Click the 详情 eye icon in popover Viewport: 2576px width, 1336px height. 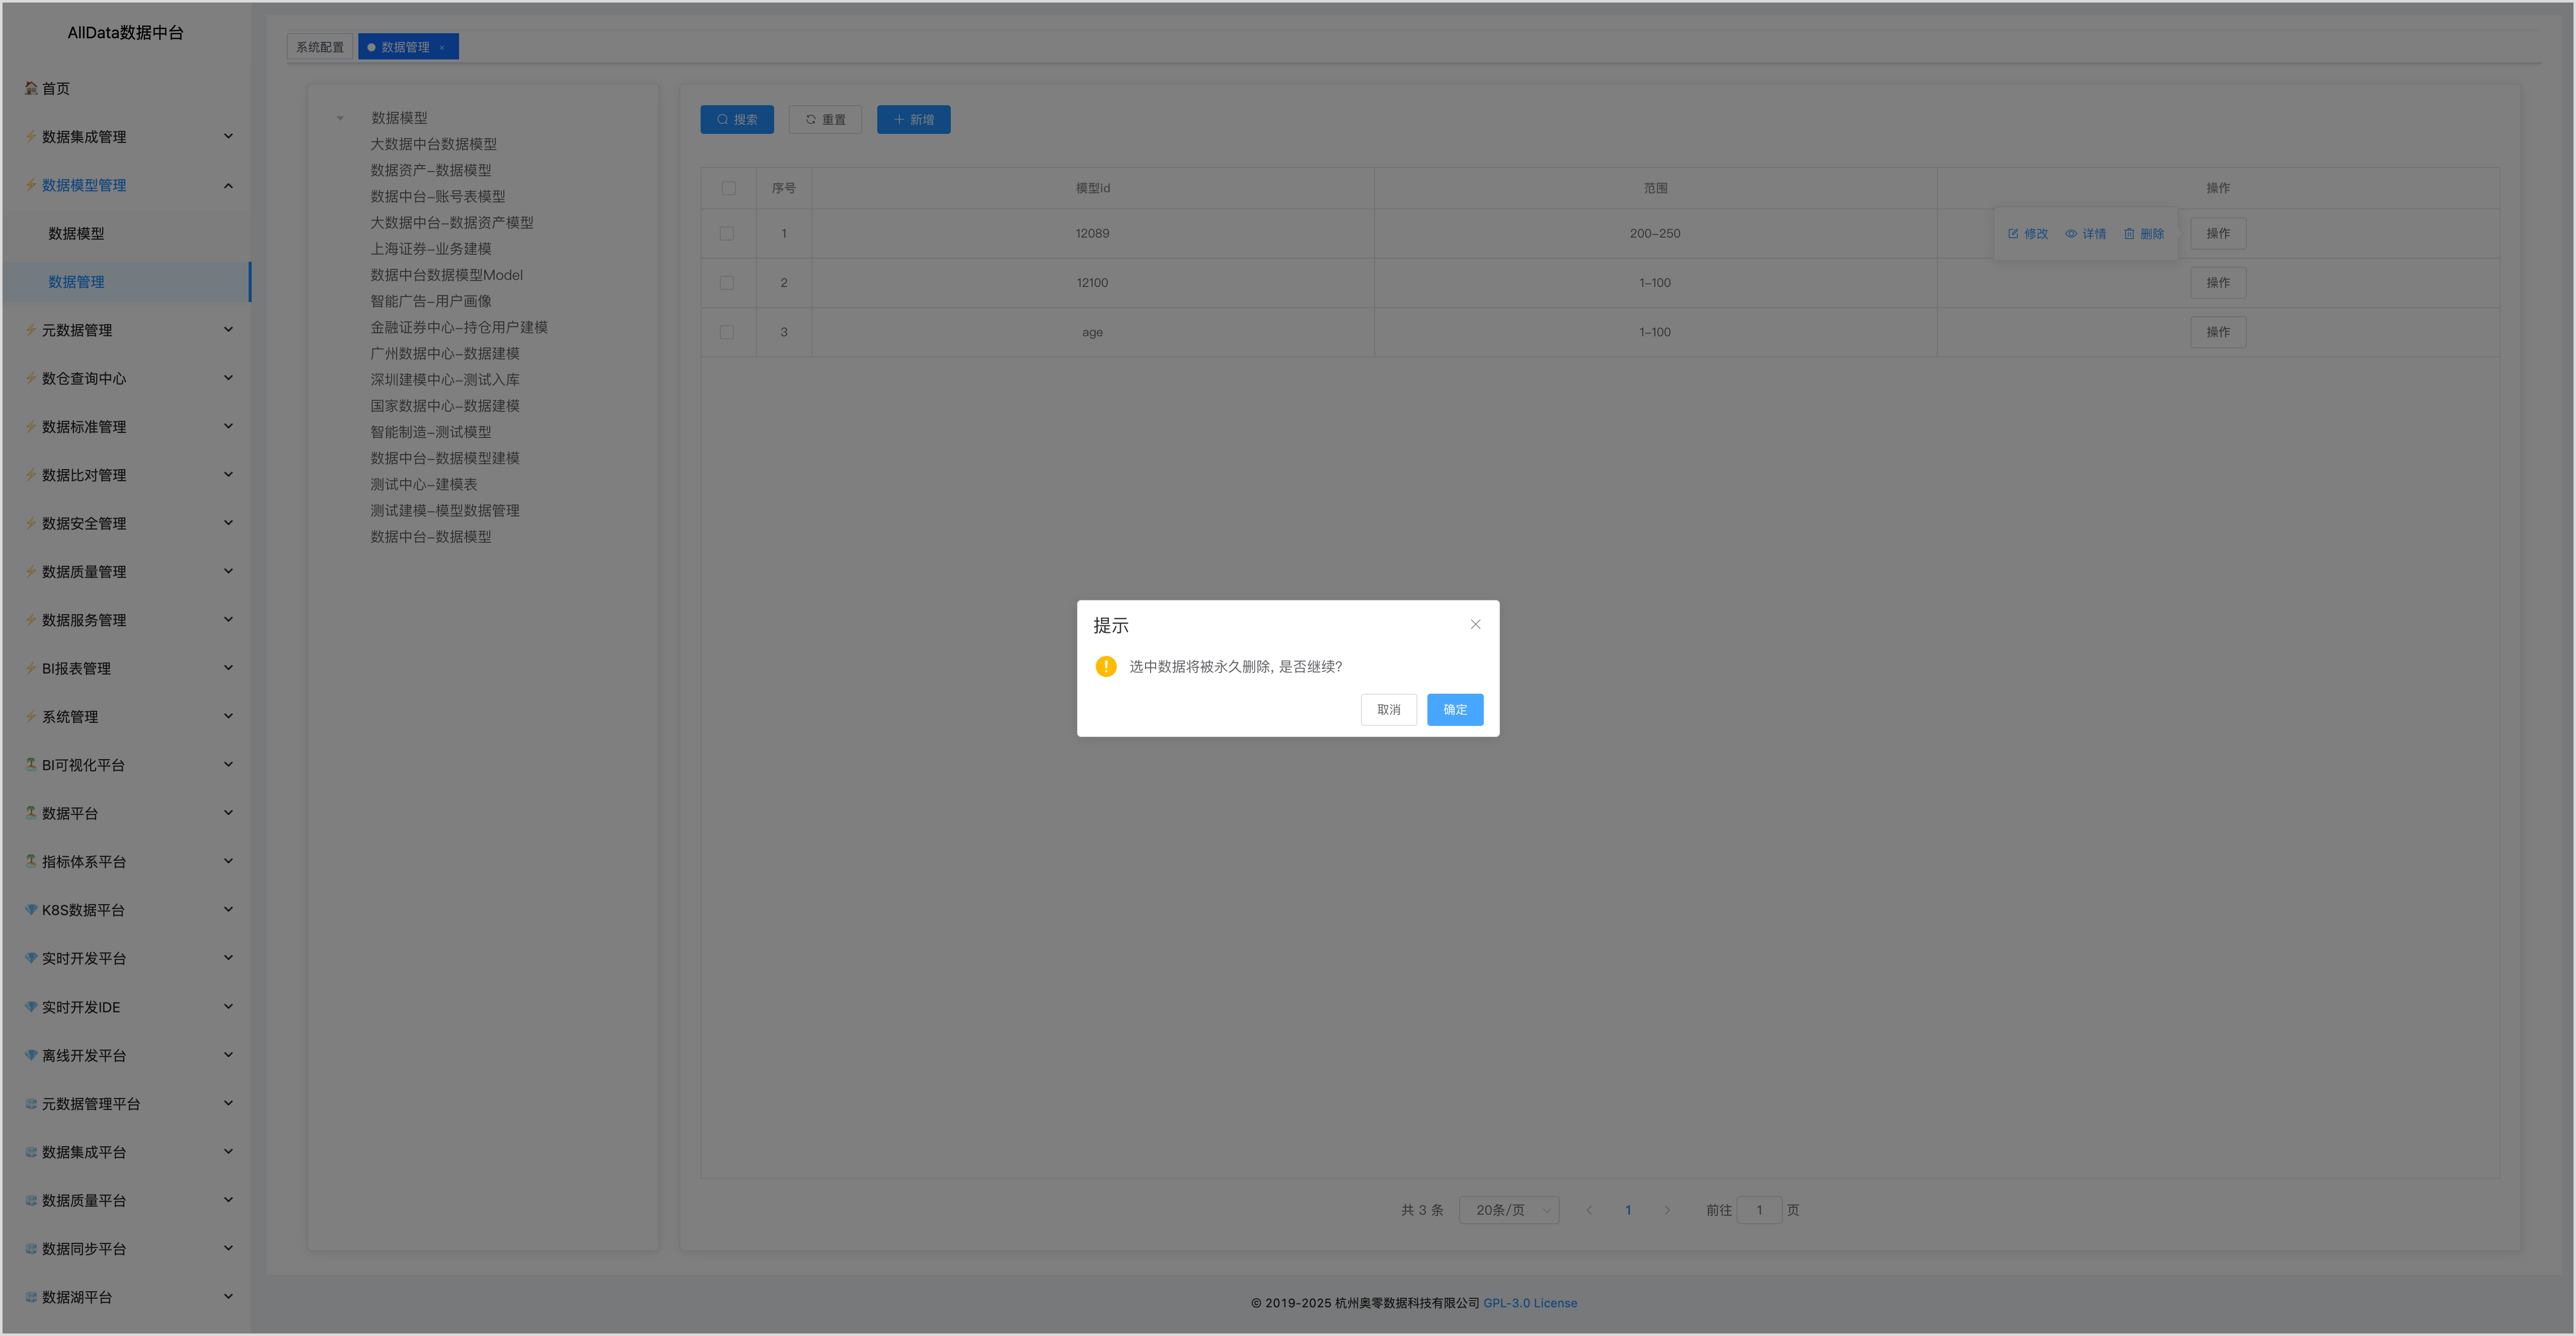coord(2071,234)
